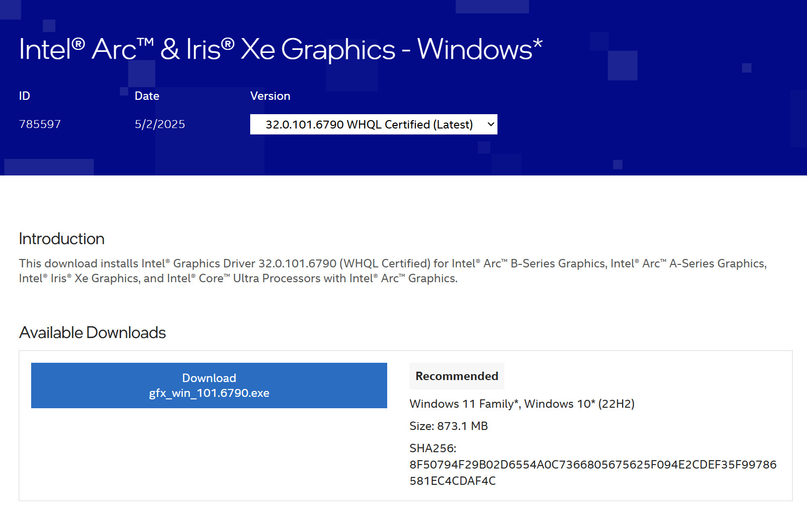Click the Introduction heading

tap(62, 239)
